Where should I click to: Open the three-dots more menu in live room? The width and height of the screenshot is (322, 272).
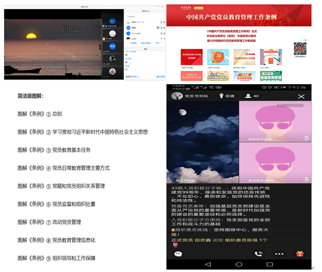tap(279, 254)
